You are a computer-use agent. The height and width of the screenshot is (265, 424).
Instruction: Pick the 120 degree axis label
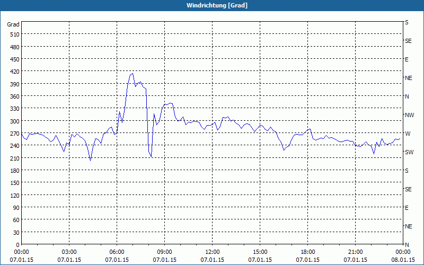point(15,196)
